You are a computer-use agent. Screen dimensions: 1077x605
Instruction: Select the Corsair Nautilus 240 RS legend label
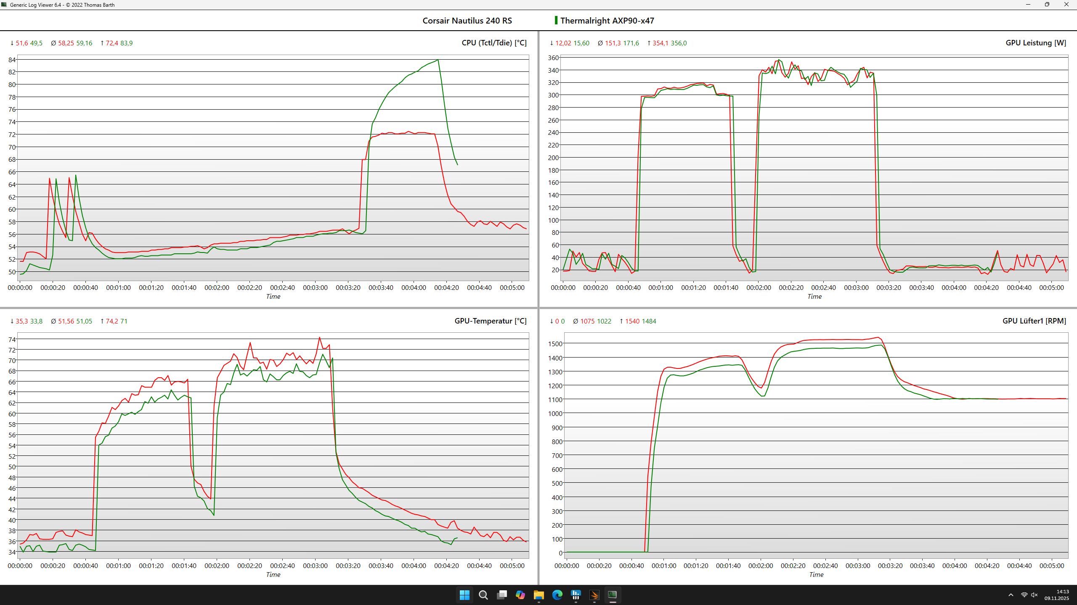tap(467, 21)
